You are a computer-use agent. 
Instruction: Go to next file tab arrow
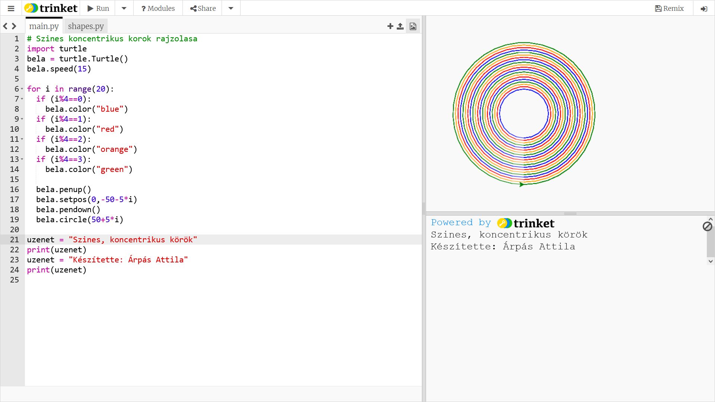tap(14, 26)
